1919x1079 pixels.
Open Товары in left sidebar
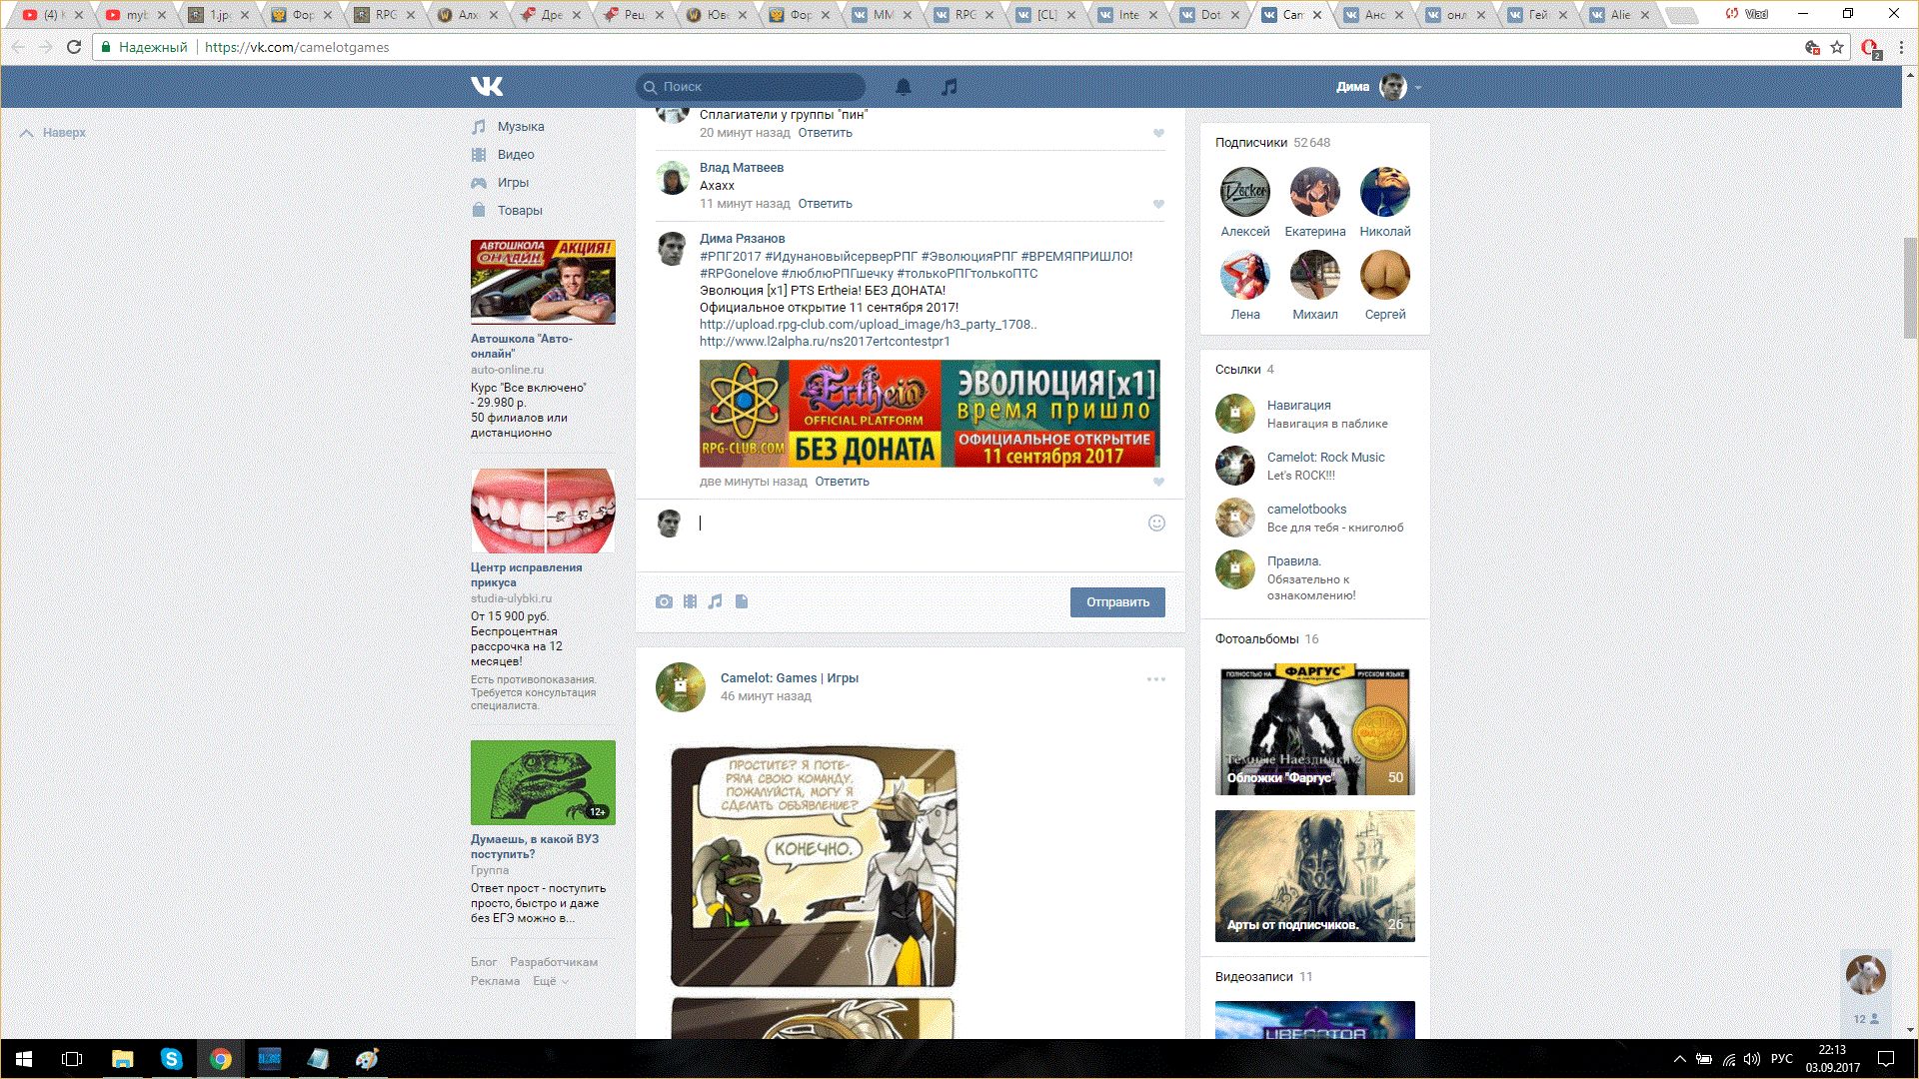[520, 211]
